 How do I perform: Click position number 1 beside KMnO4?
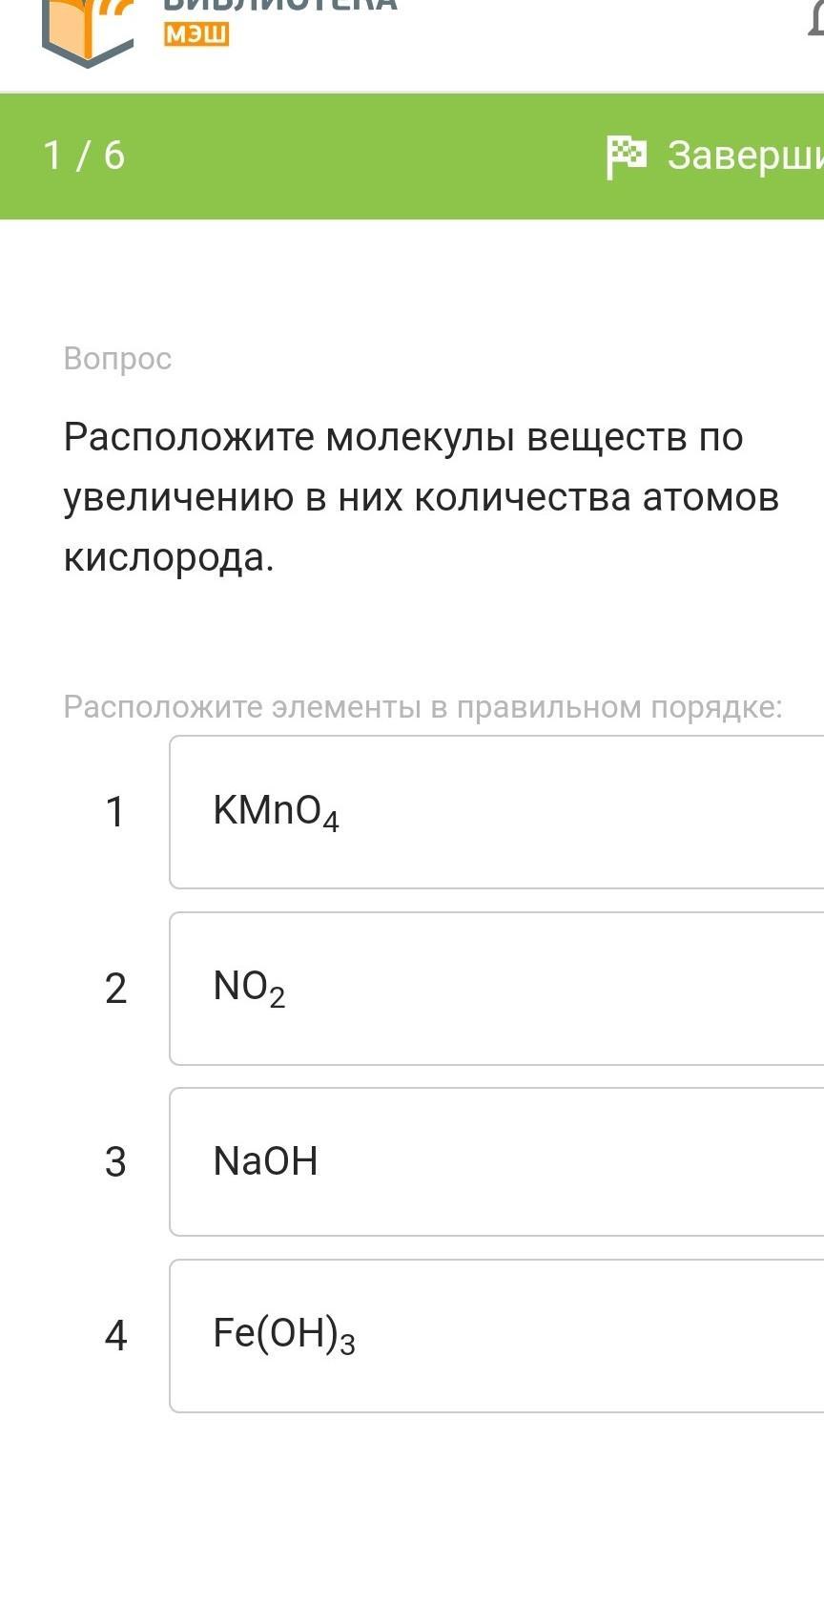tap(115, 812)
